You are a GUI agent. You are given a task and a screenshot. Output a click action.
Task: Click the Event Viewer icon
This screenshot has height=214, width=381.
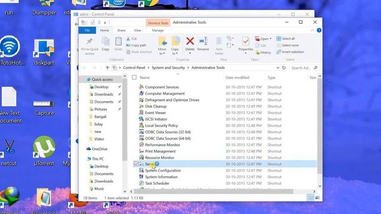click(141, 112)
